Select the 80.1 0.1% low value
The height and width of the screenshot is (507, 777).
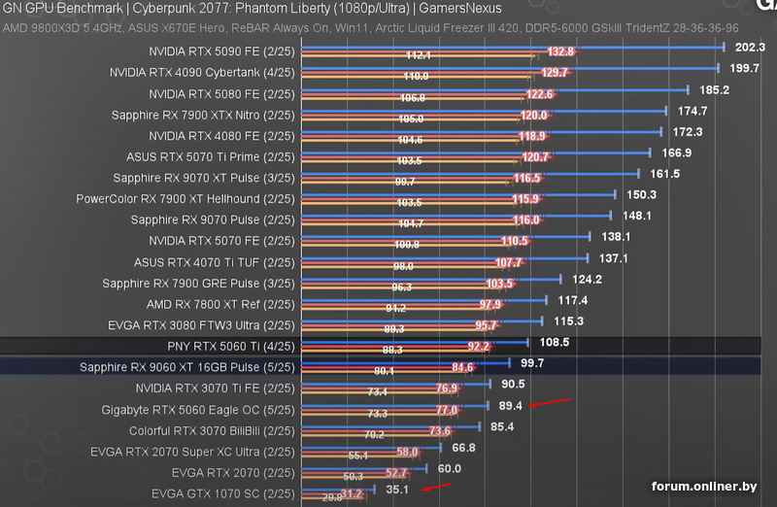[384, 371]
